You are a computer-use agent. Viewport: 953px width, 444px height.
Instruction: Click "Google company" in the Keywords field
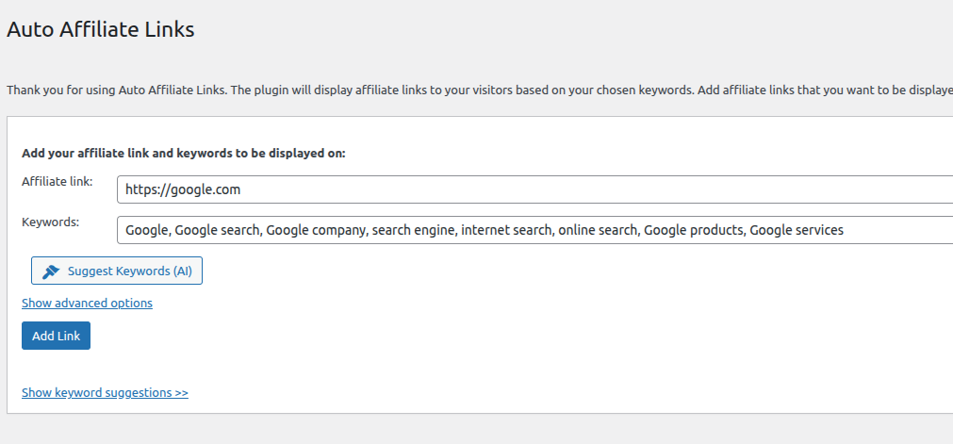(315, 230)
